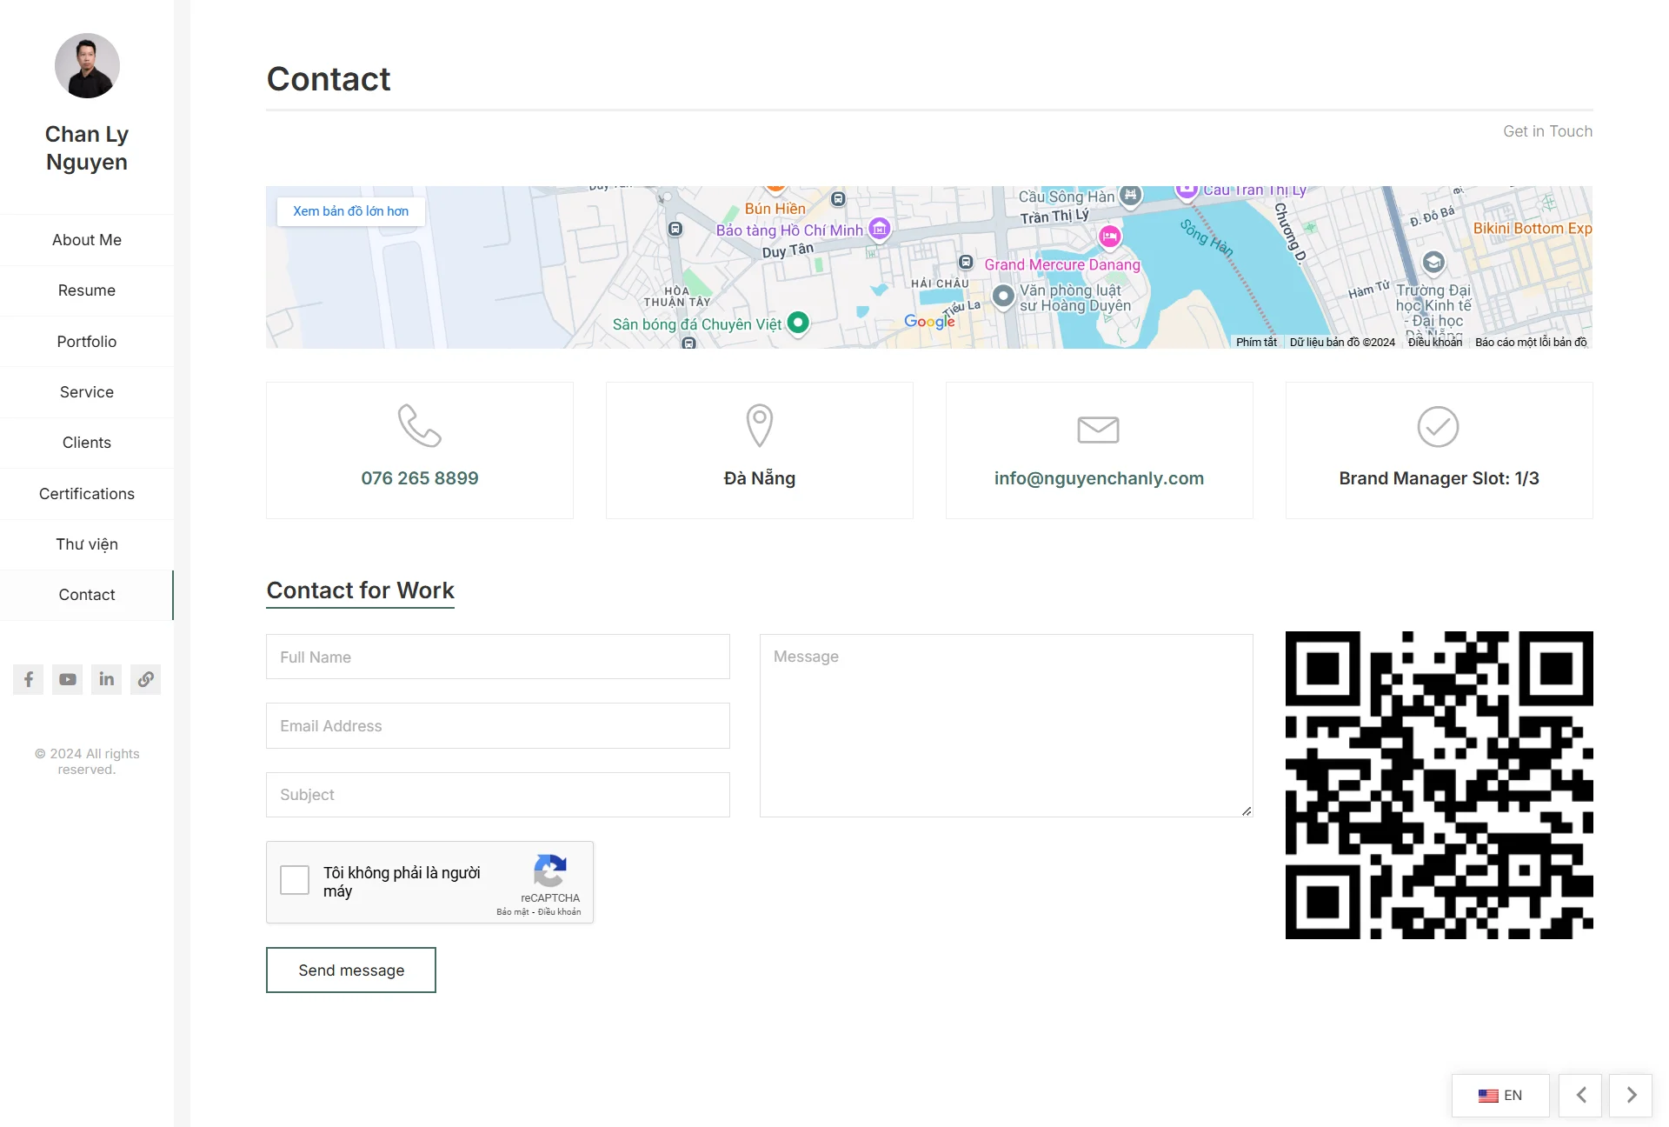Click the checkmark circle icon

click(1439, 427)
